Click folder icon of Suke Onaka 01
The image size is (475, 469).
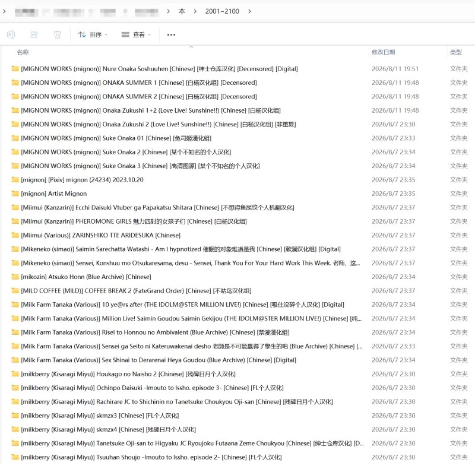click(15, 138)
